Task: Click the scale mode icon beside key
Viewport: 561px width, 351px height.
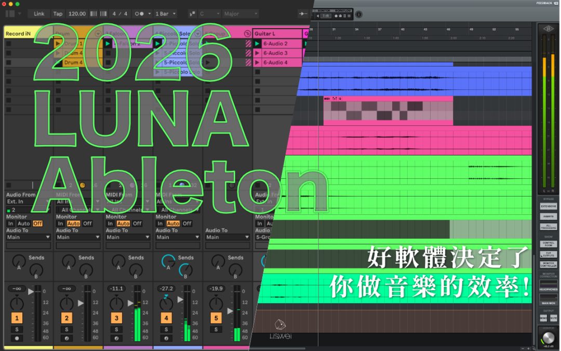Action: tap(192, 14)
